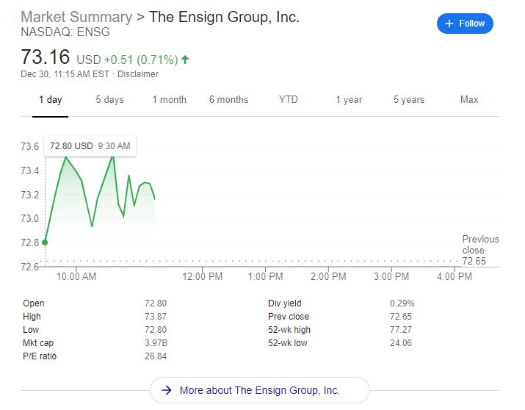Open the Disclaimer link
525x410 pixels.
tap(139, 74)
